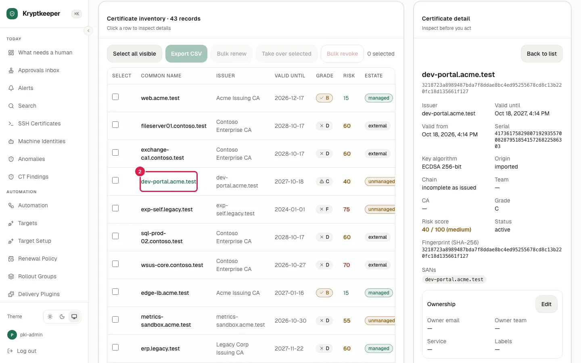Click the Alerts bell icon
The image size is (581, 363).
[11, 88]
